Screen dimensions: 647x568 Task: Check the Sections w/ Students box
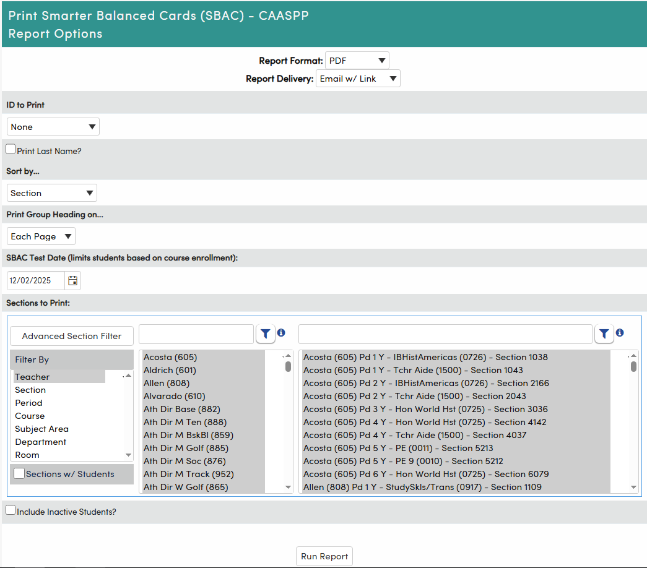19,473
